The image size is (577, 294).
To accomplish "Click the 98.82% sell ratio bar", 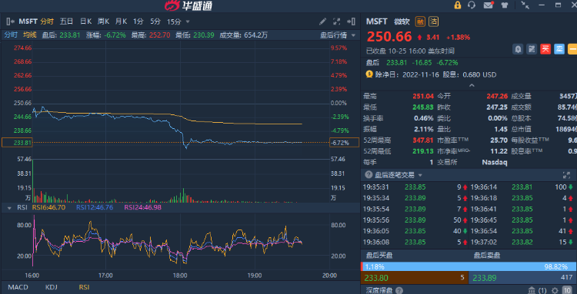I will [x=470, y=267].
